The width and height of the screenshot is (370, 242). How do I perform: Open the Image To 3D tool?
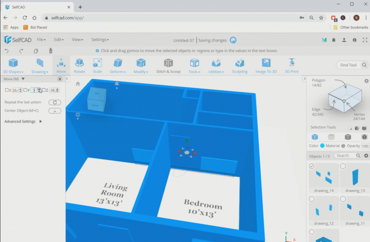tap(266, 65)
